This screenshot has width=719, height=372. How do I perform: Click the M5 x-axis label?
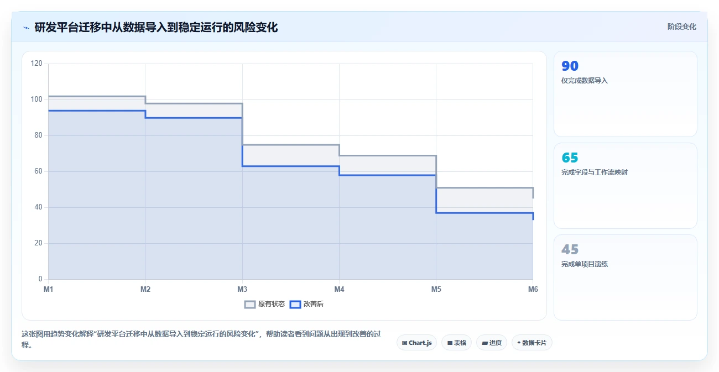point(436,289)
